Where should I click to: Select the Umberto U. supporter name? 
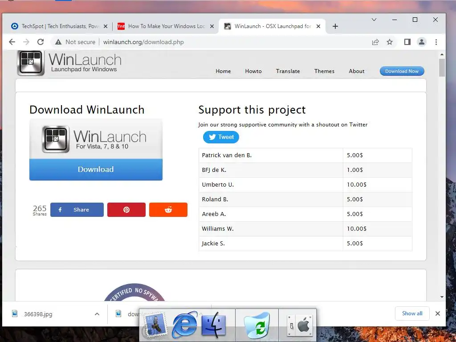click(218, 185)
